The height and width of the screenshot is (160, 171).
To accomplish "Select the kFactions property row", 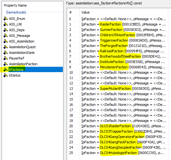I will (36, 70).
